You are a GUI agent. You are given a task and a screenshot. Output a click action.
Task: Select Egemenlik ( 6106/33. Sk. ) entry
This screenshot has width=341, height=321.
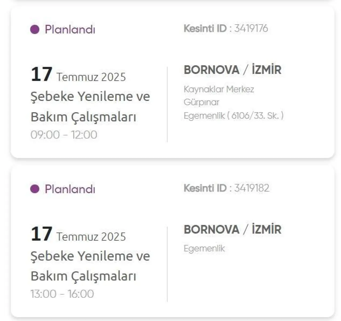point(234,116)
